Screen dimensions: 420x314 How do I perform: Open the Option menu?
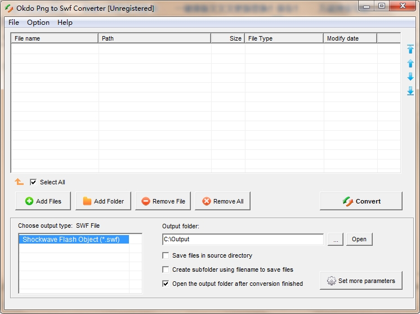pyautogui.click(x=38, y=23)
